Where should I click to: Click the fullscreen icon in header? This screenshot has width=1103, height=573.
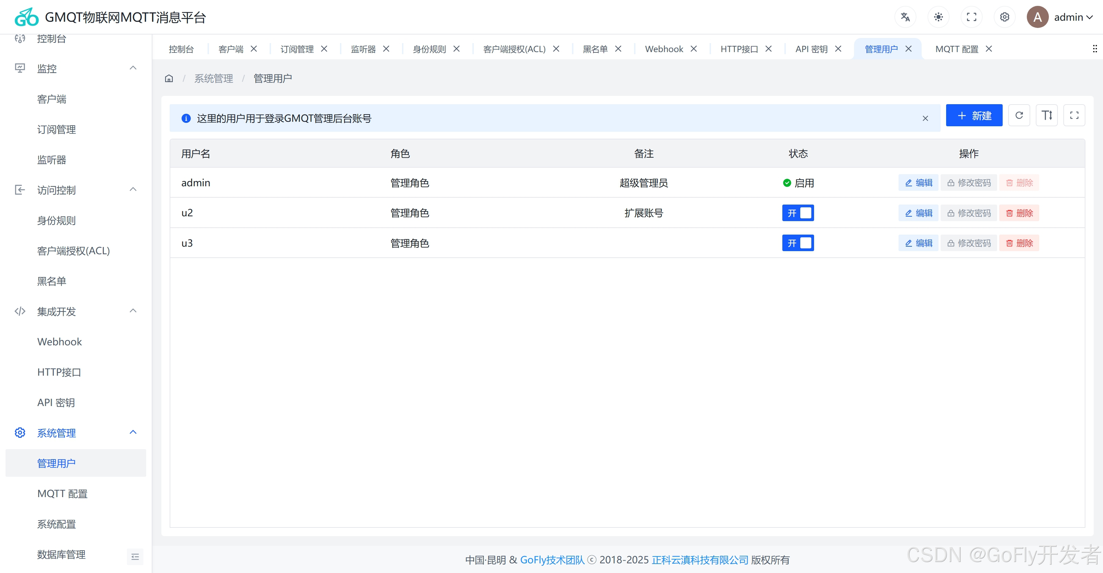(971, 17)
